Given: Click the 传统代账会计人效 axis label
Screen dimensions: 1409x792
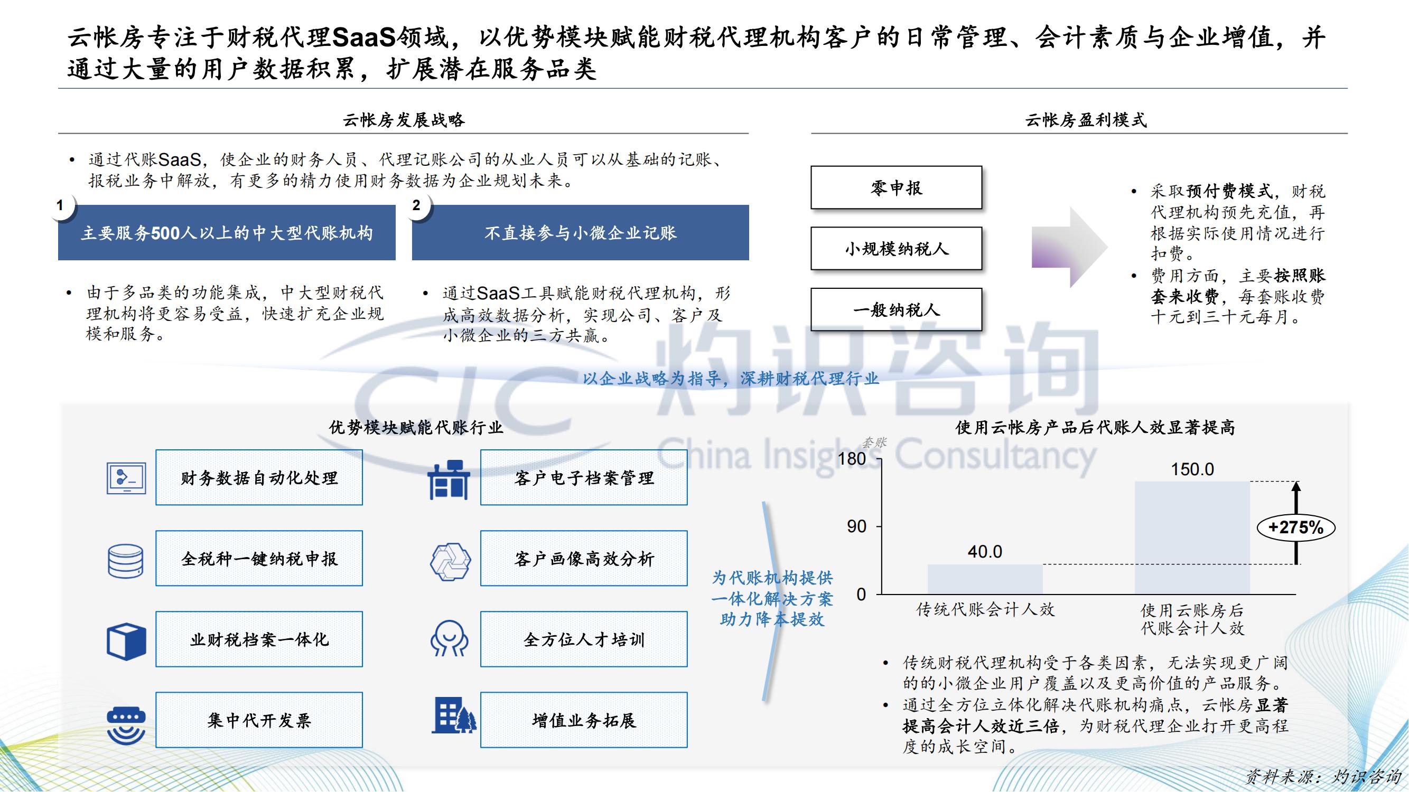Looking at the screenshot, I should (985, 609).
